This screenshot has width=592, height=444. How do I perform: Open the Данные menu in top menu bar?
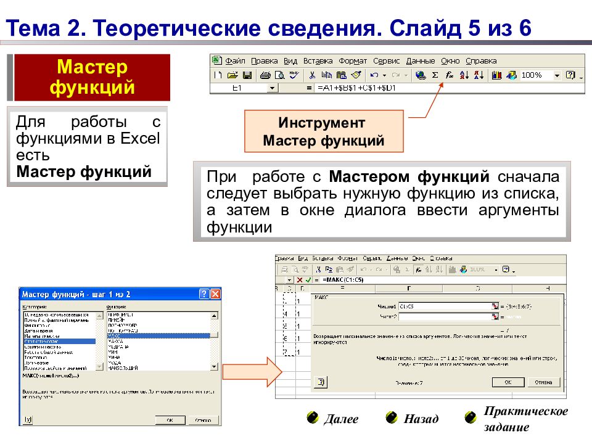(x=421, y=61)
